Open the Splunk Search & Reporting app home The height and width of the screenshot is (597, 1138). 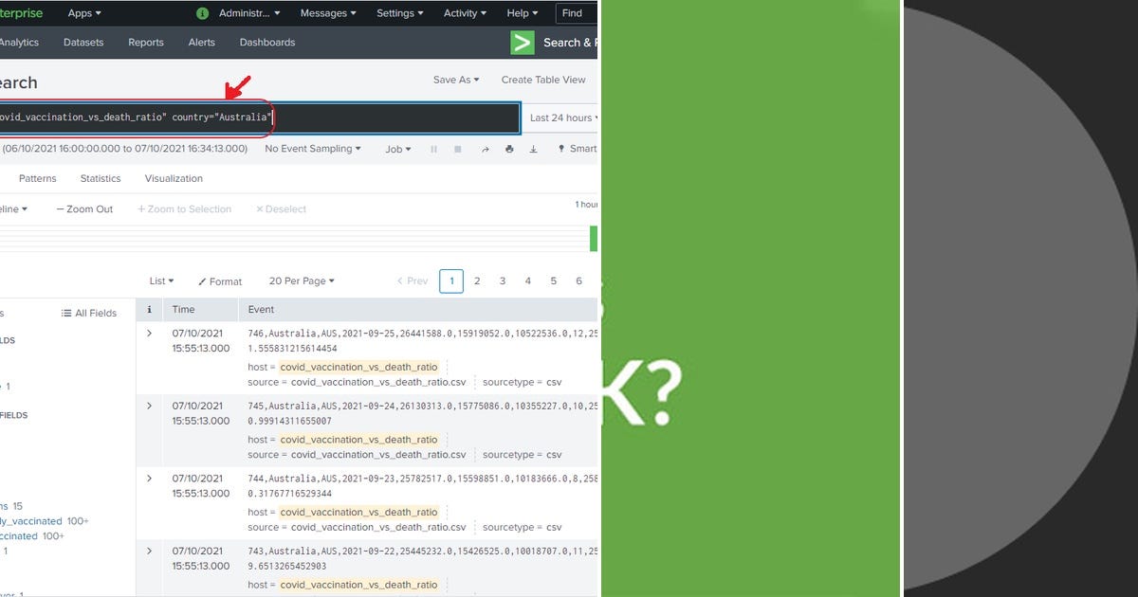click(x=523, y=43)
